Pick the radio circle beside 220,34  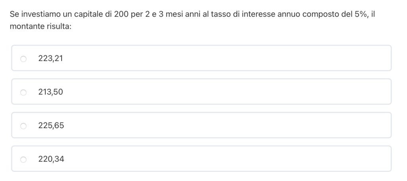point(23,160)
